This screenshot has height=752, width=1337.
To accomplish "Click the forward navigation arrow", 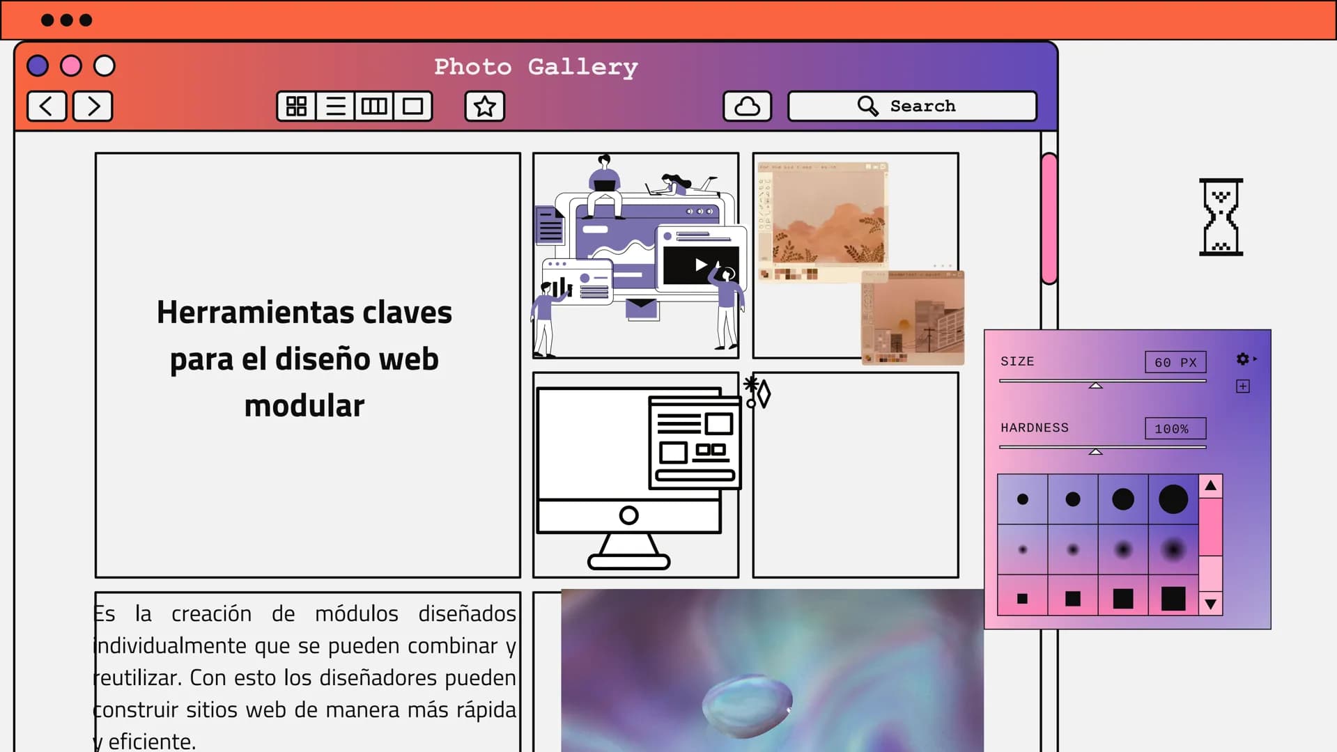I will pyautogui.click(x=93, y=107).
